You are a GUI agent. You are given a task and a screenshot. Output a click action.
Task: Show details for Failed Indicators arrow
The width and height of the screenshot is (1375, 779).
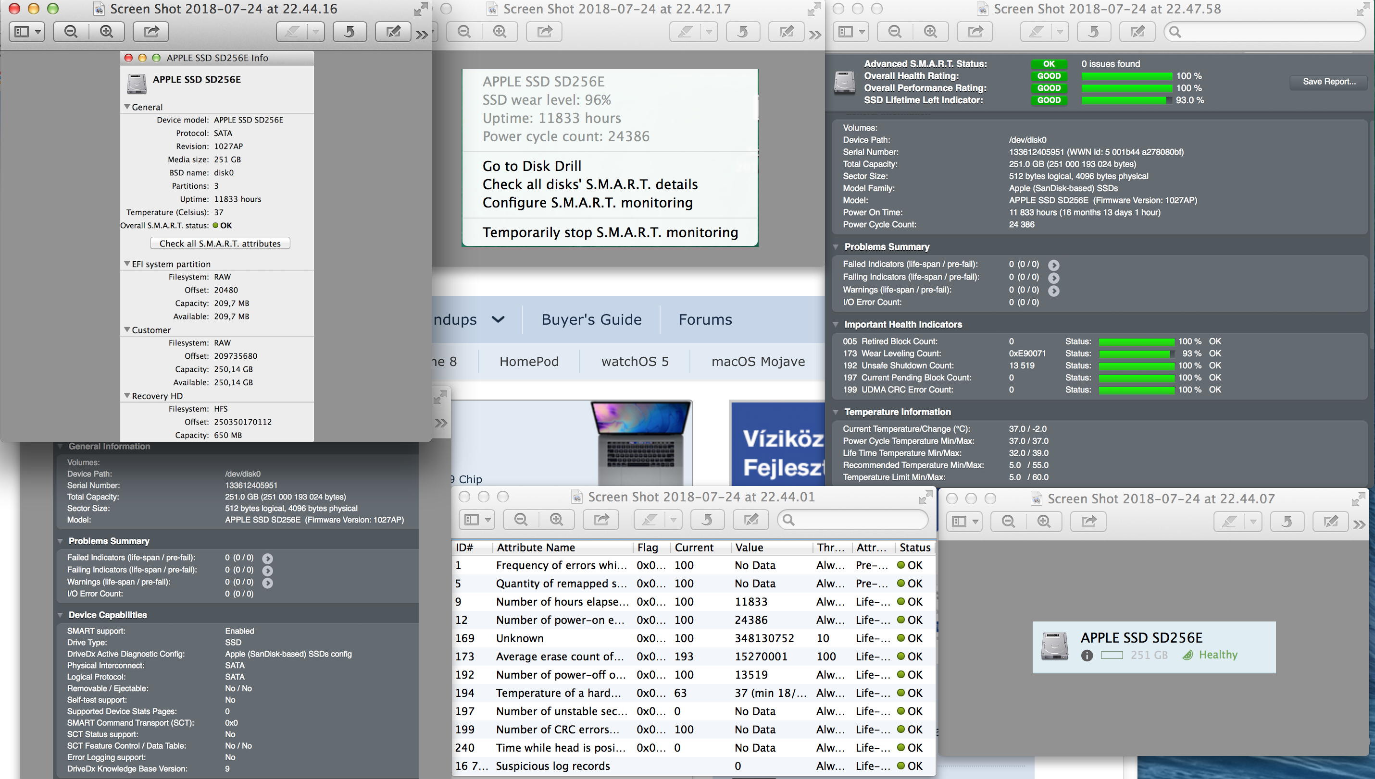pos(1054,265)
